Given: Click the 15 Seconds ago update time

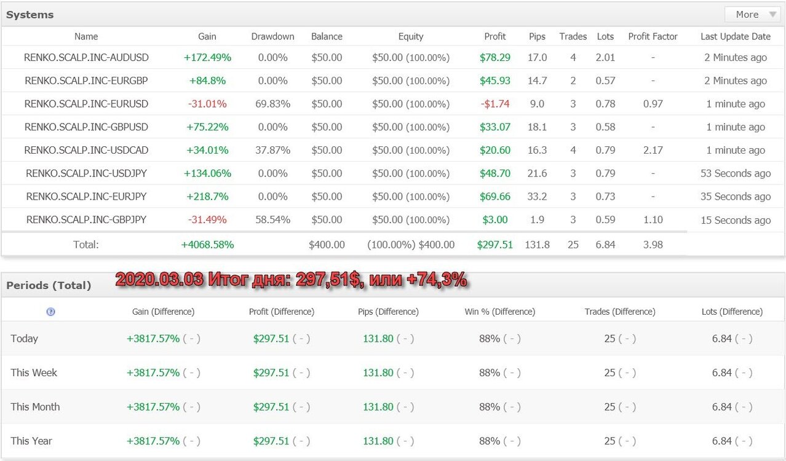Looking at the screenshot, I should click(736, 219).
